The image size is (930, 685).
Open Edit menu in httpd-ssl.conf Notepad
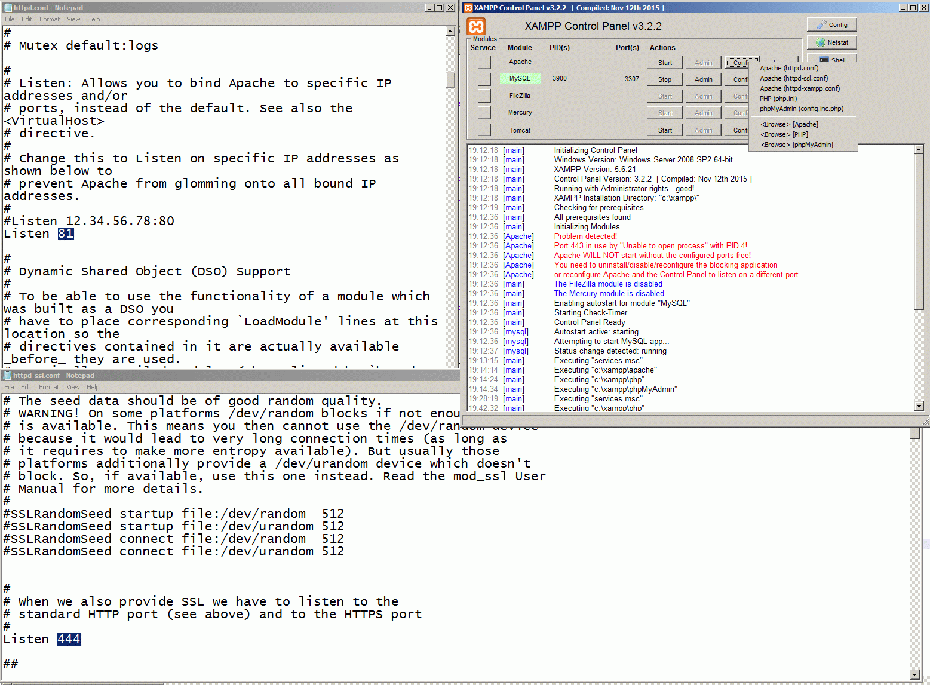pos(26,387)
